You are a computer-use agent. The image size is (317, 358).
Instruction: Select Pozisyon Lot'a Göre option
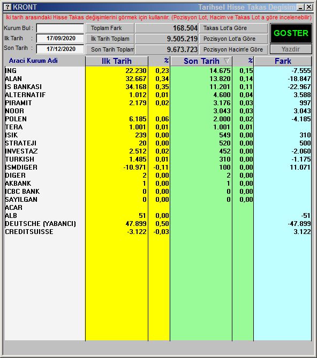coord(233,39)
